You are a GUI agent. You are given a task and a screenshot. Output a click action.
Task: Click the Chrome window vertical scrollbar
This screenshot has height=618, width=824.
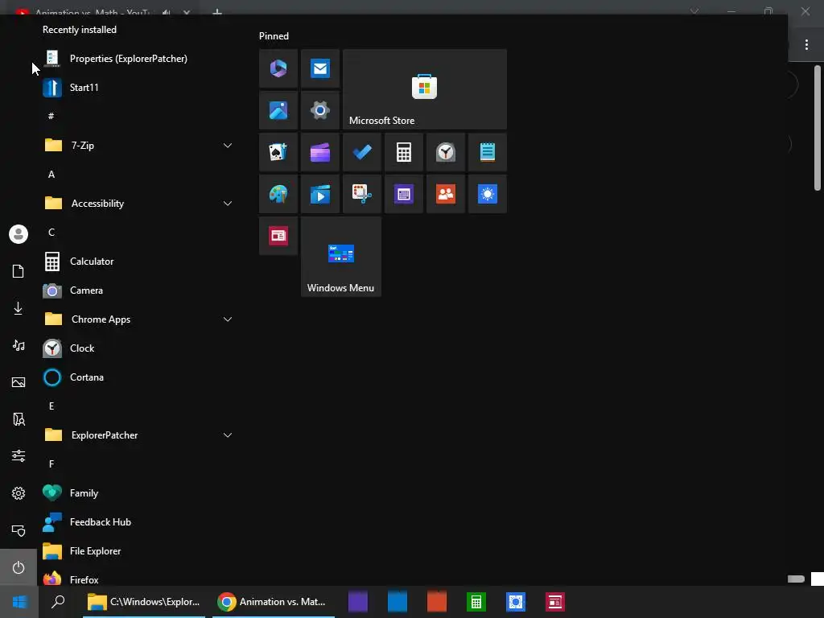[818, 128]
